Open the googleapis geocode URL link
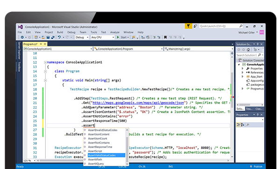The height and width of the screenshot is (169, 280). click(138, 103)
